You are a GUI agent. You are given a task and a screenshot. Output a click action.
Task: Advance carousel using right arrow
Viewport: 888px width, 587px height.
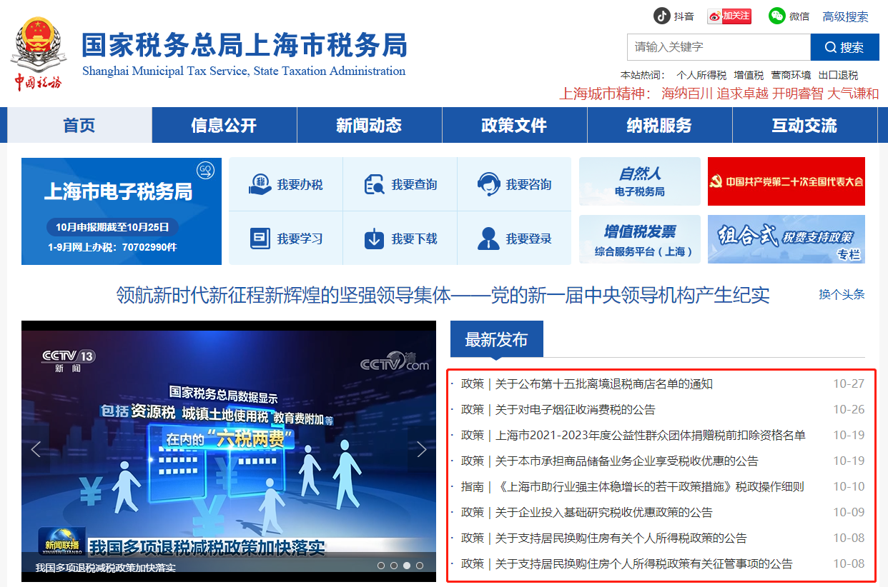421,449
